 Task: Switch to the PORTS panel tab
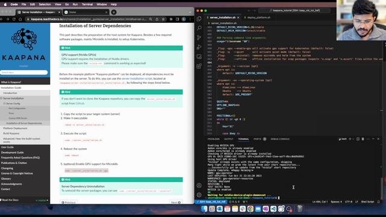point(257,139)
